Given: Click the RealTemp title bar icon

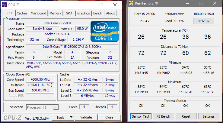Looking at the screenshot, I should coord(131,3).
